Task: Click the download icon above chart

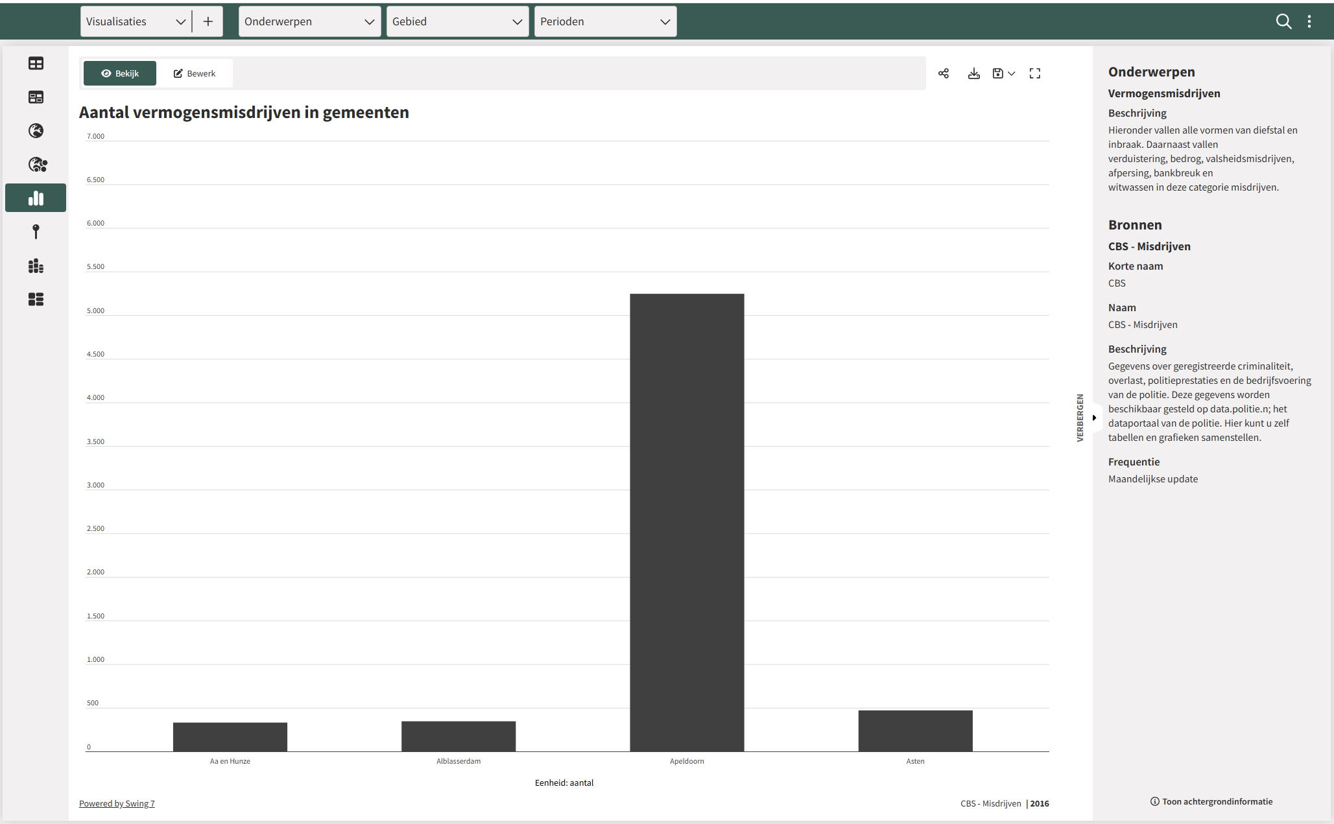Action: point(973,73)
